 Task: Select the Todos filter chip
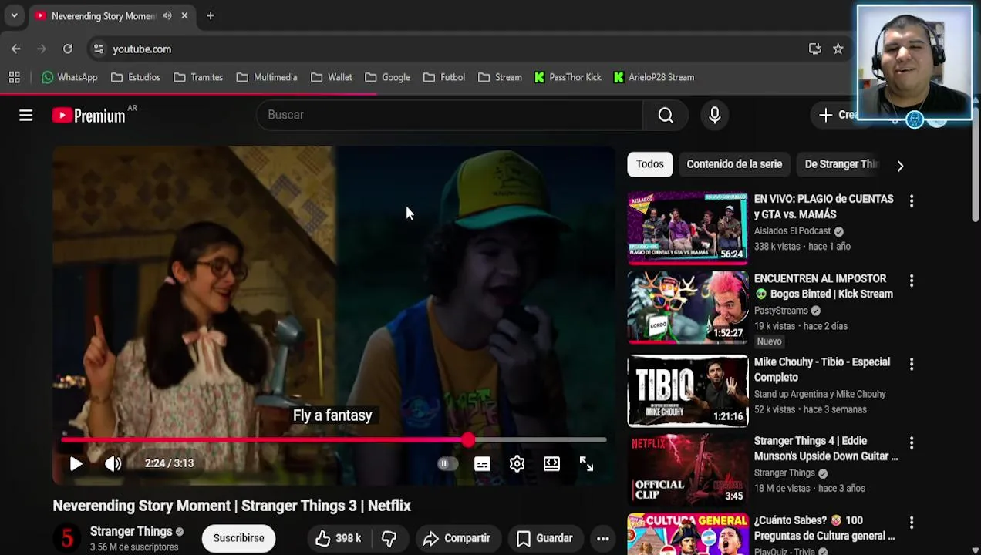coord(649,164)
